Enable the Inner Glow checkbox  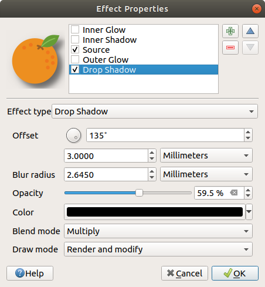point(75,29)
